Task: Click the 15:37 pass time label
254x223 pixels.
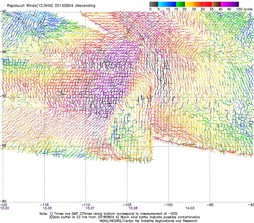Action: 90,208
